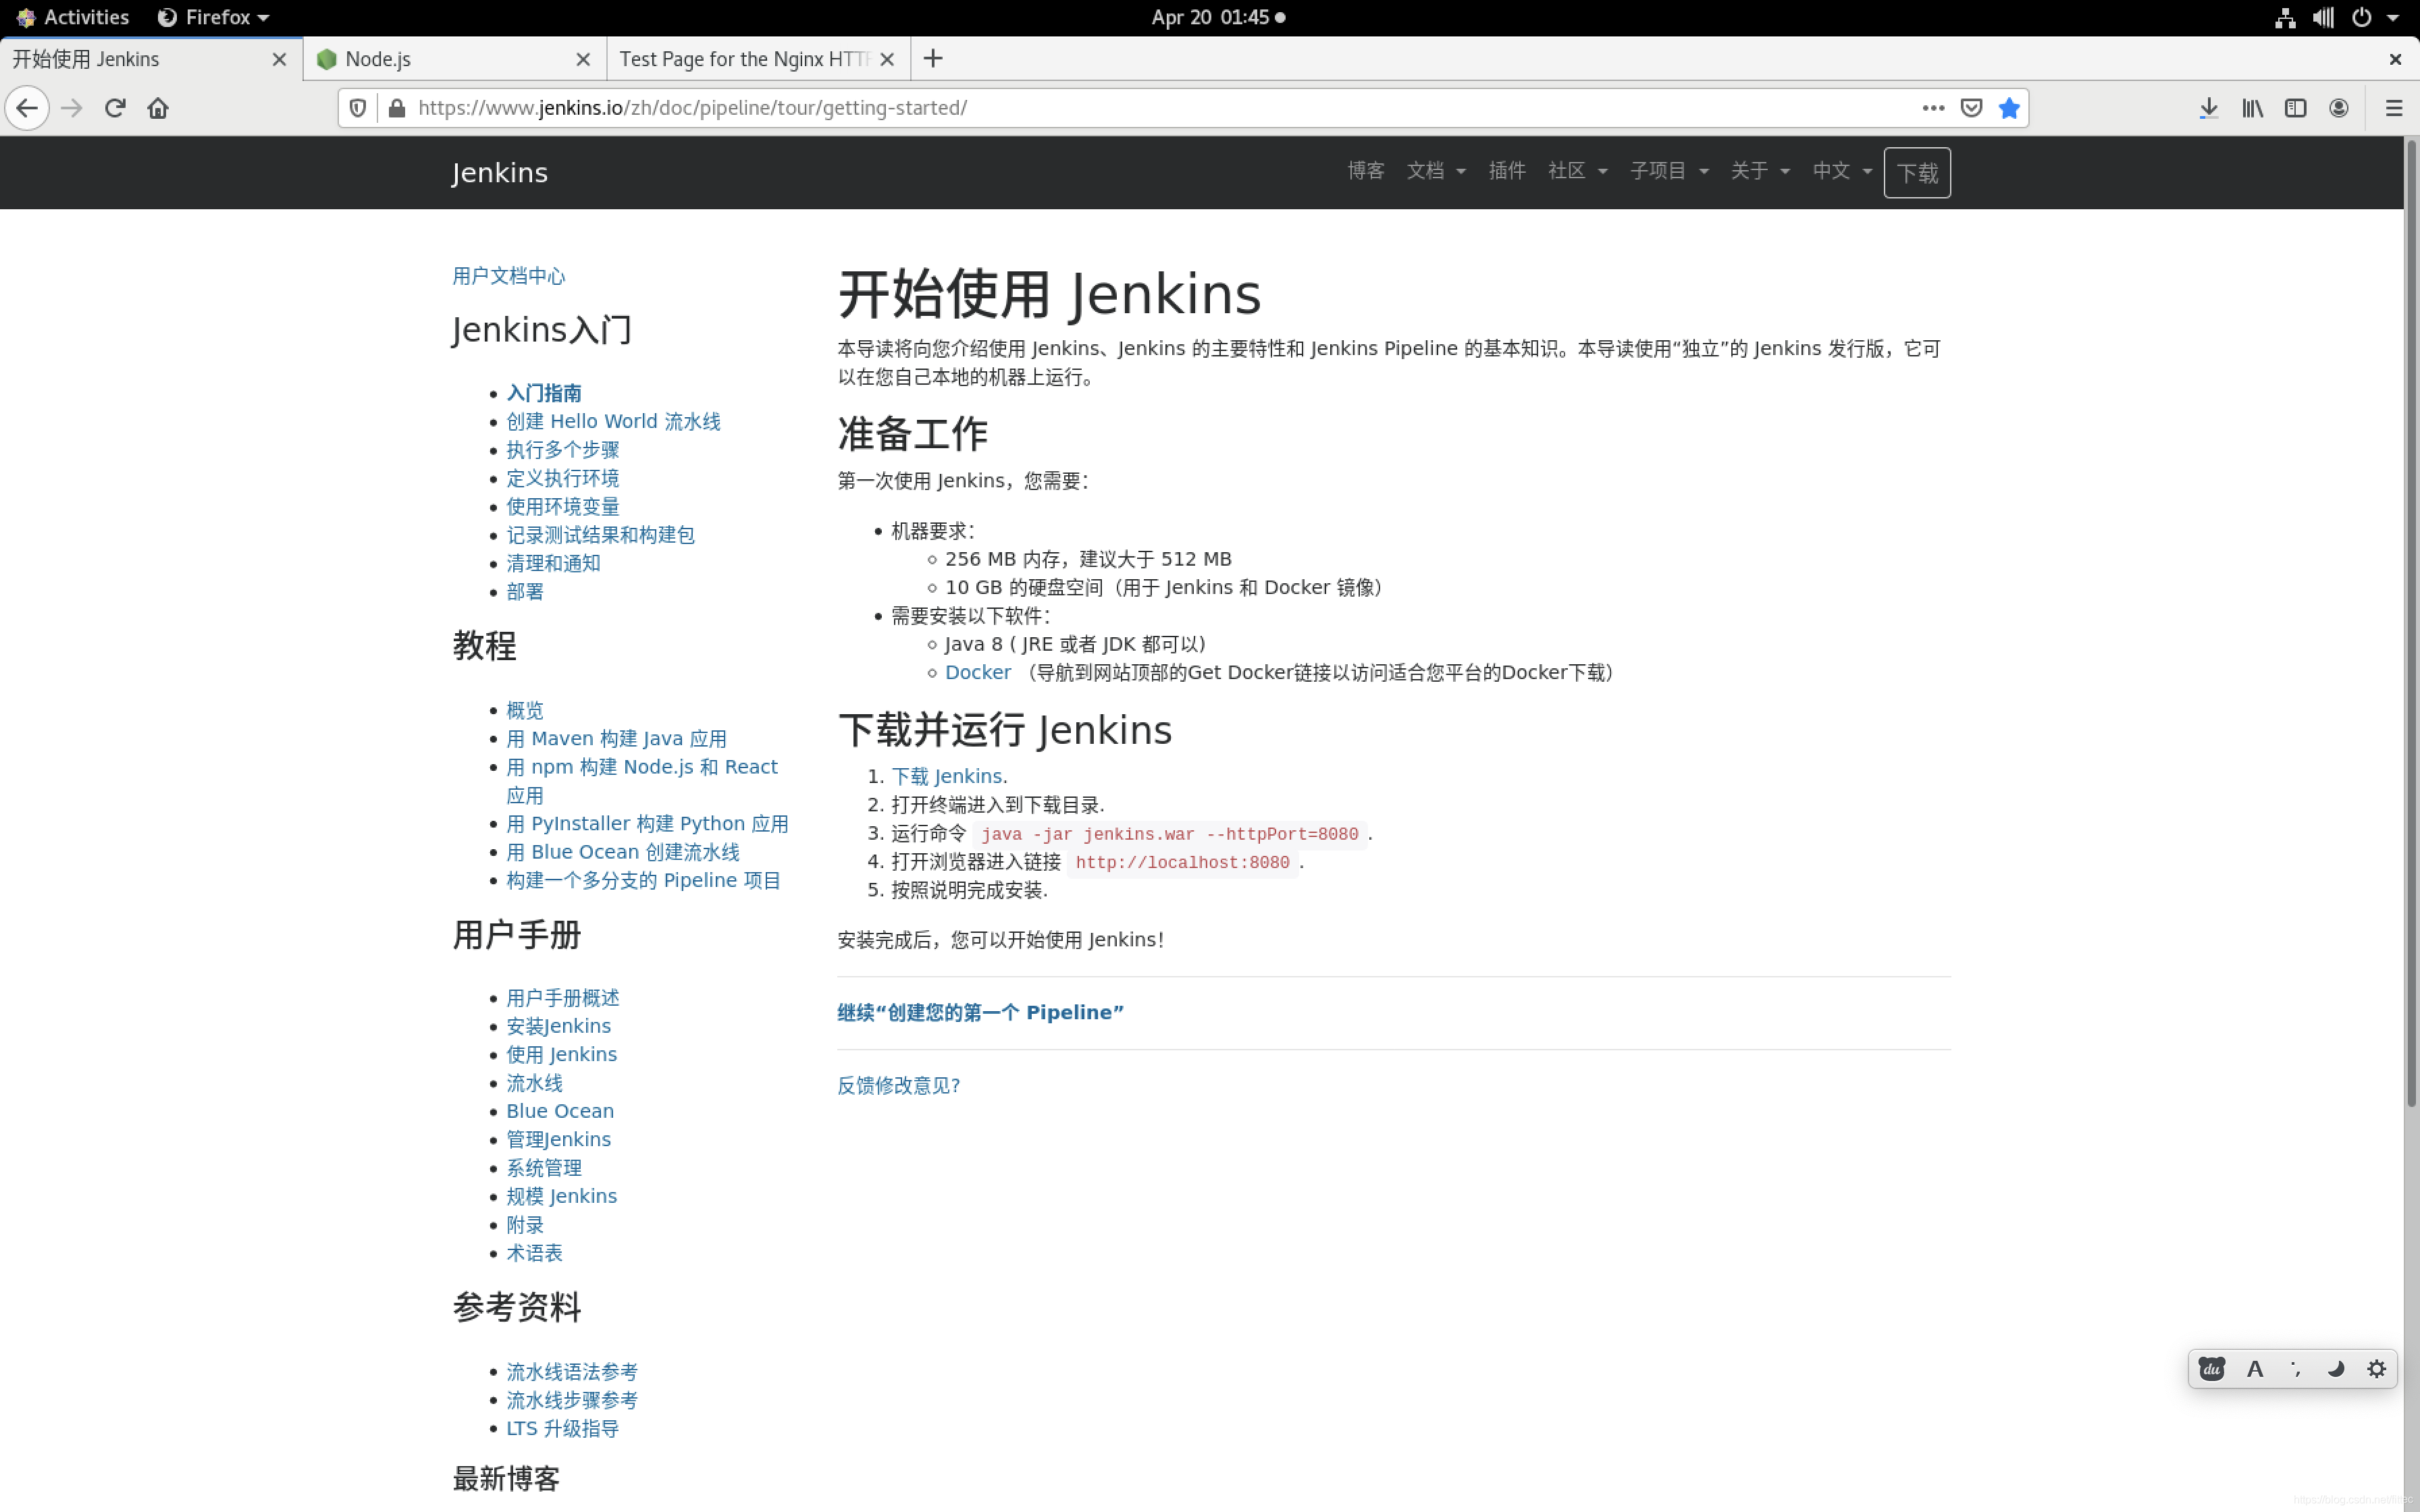Viewport: 2420px width, 1512px height.
Task: Open Activities overview
Action: tap(72, 17)
